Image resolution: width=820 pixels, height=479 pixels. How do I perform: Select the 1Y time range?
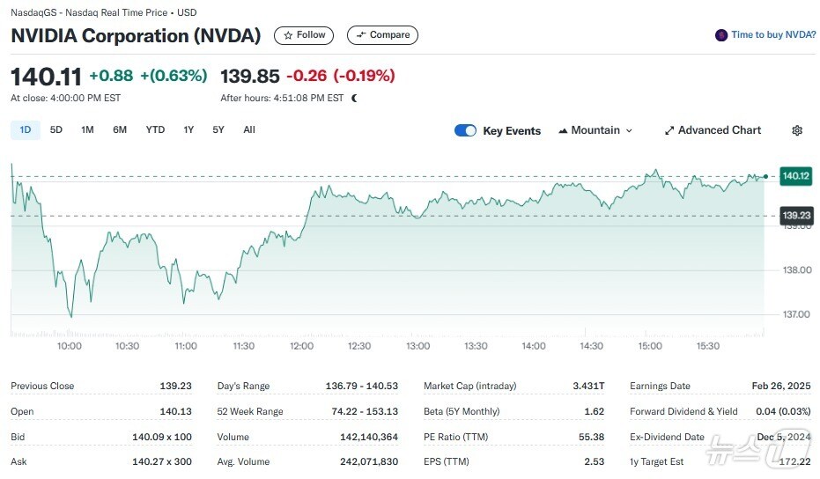pyautogui.click(x=188, y=130)
